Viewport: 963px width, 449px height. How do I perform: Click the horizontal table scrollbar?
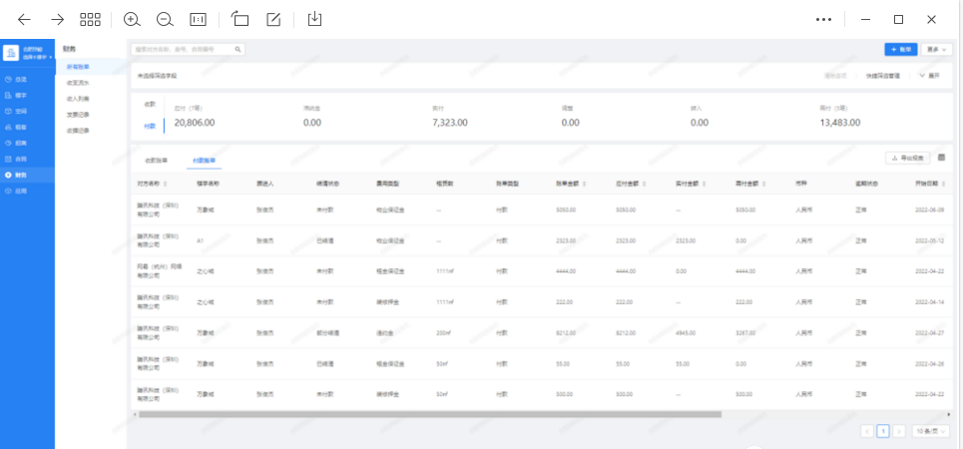[429, 413]
